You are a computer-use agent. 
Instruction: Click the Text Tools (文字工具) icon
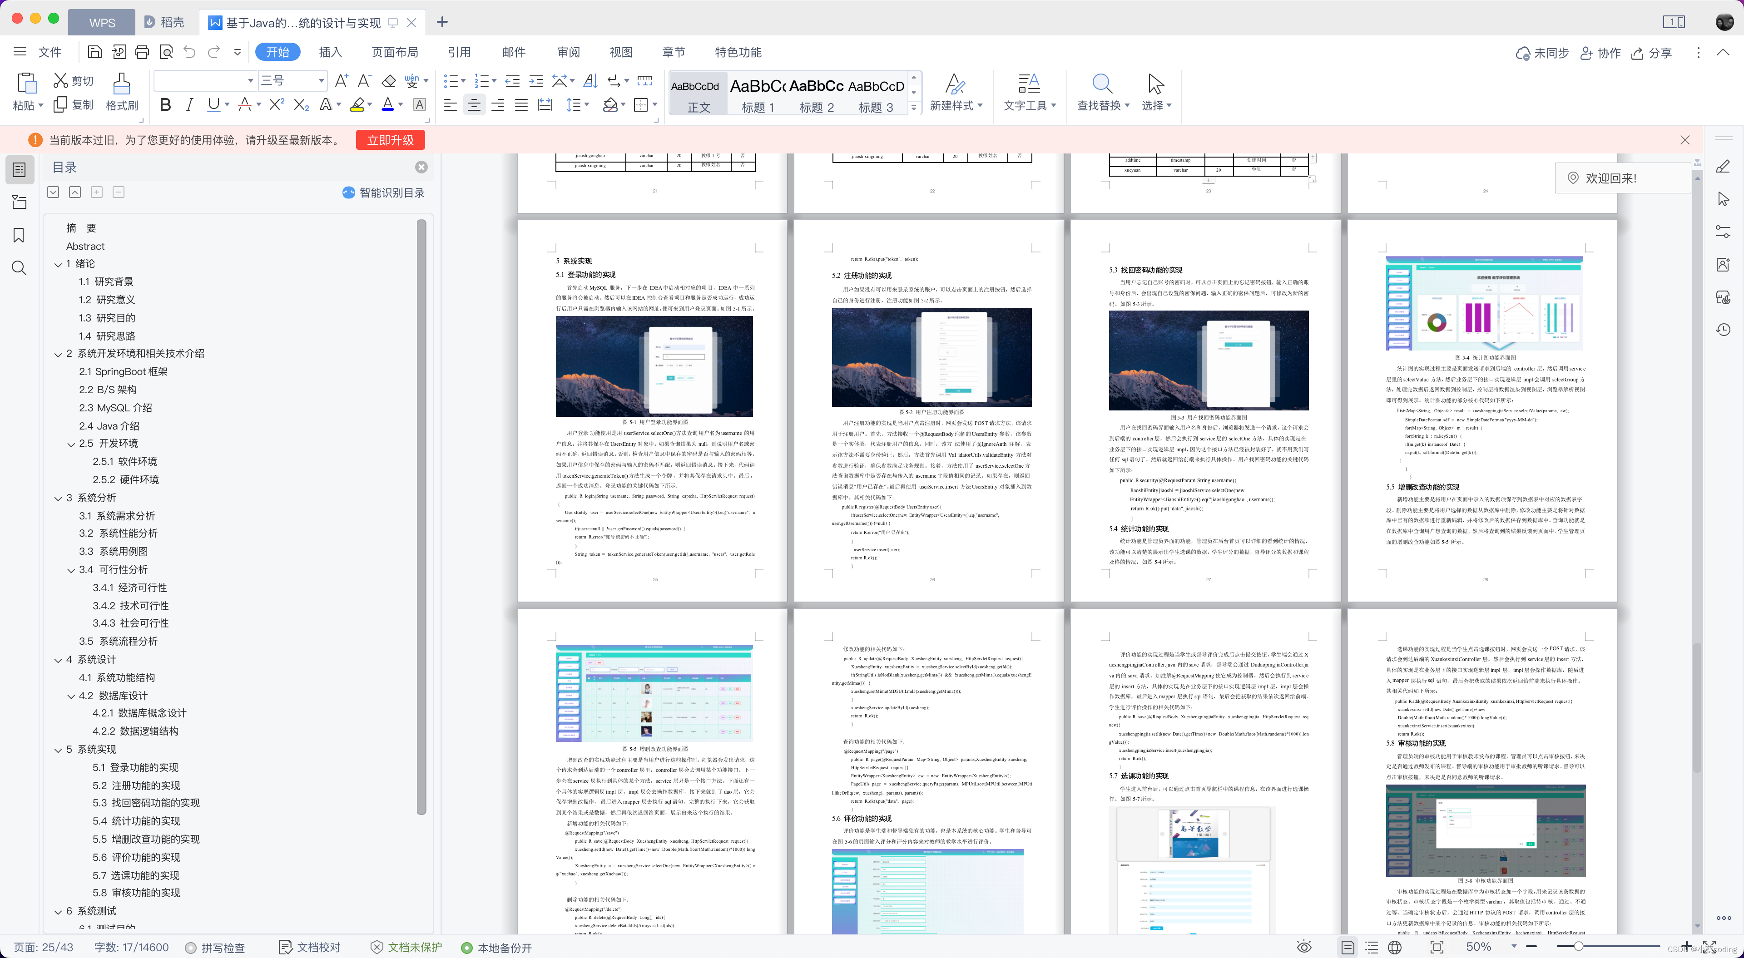pos(1028,83)
